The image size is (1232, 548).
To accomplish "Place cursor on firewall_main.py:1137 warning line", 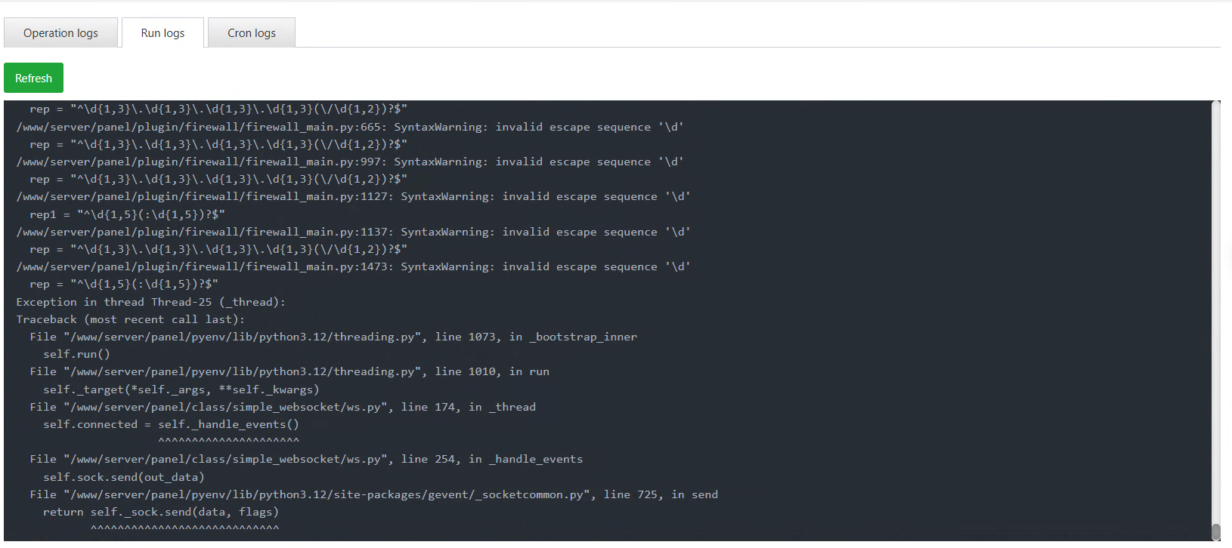I will pyautogui.click(x=353, y=232).
